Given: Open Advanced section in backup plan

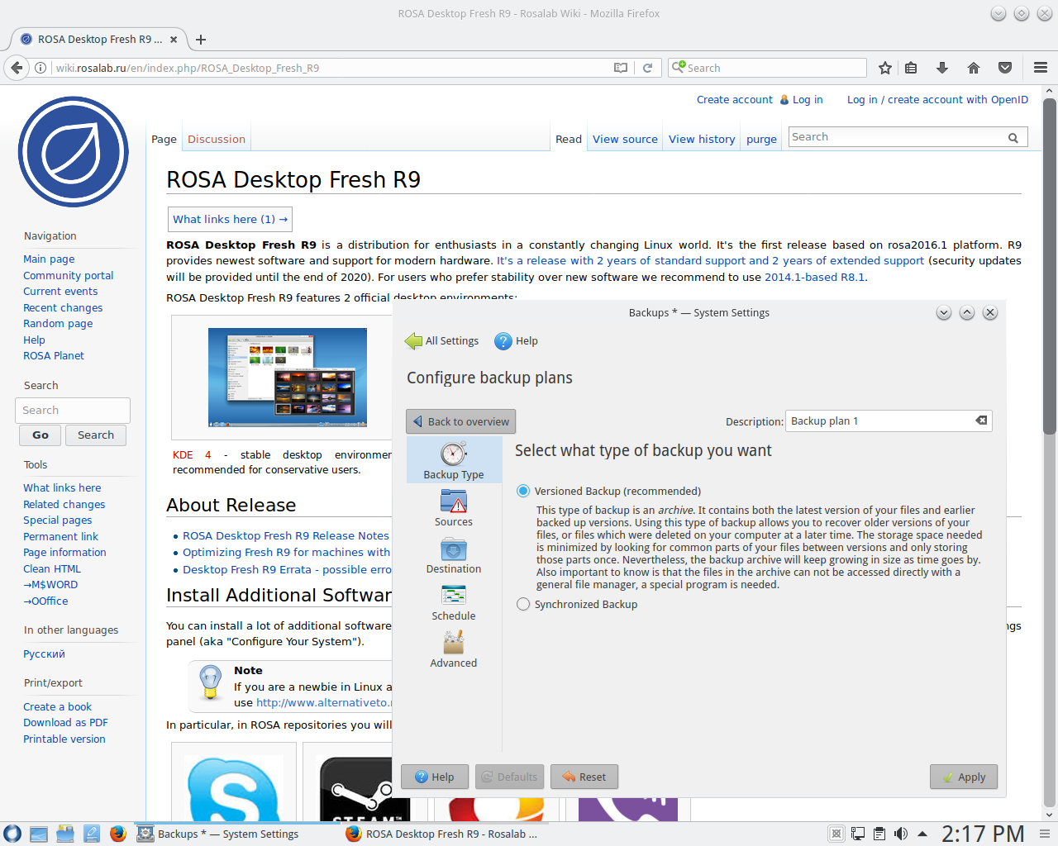Looking at the screenshot, I should pyautogui.click(x=454, y=649).
